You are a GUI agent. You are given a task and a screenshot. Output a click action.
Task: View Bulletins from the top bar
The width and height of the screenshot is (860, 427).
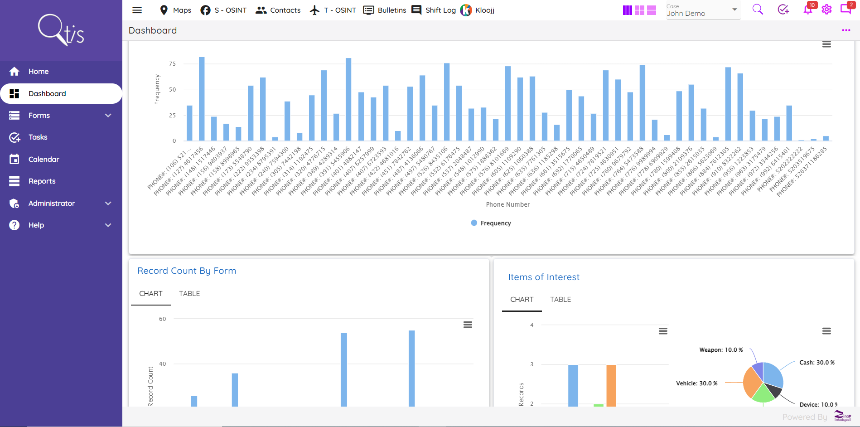pos(384,10)
